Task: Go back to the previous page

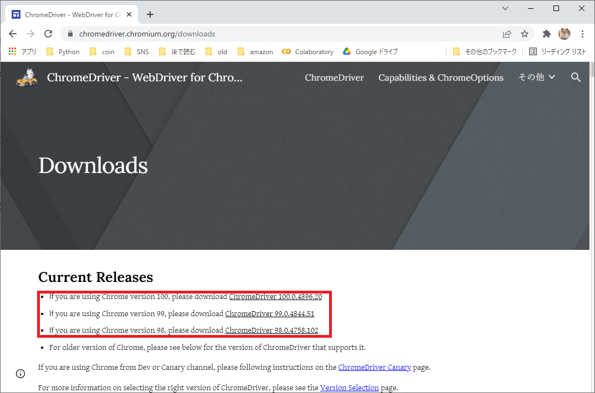Action: click(x=13, y=34)
